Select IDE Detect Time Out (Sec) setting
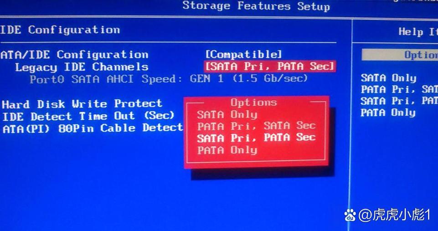The width and height of the screenshot is (438, 231). coord(88,116)
